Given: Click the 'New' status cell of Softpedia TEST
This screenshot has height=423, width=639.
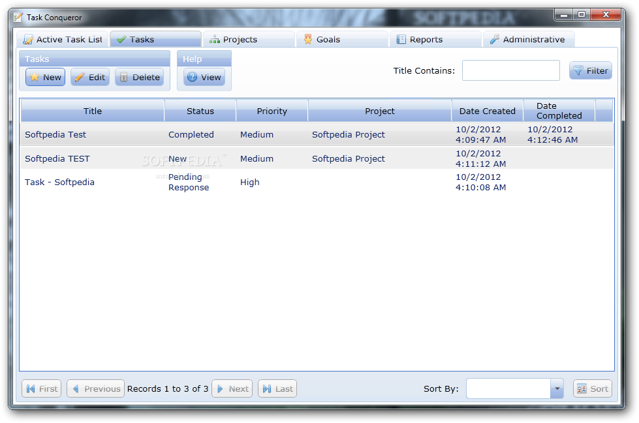Looking at the screenshot, I should click(178, 158).
